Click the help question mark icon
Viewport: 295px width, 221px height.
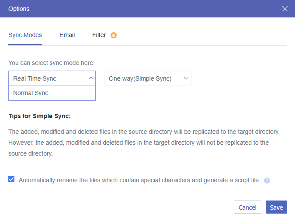(267, 180)
